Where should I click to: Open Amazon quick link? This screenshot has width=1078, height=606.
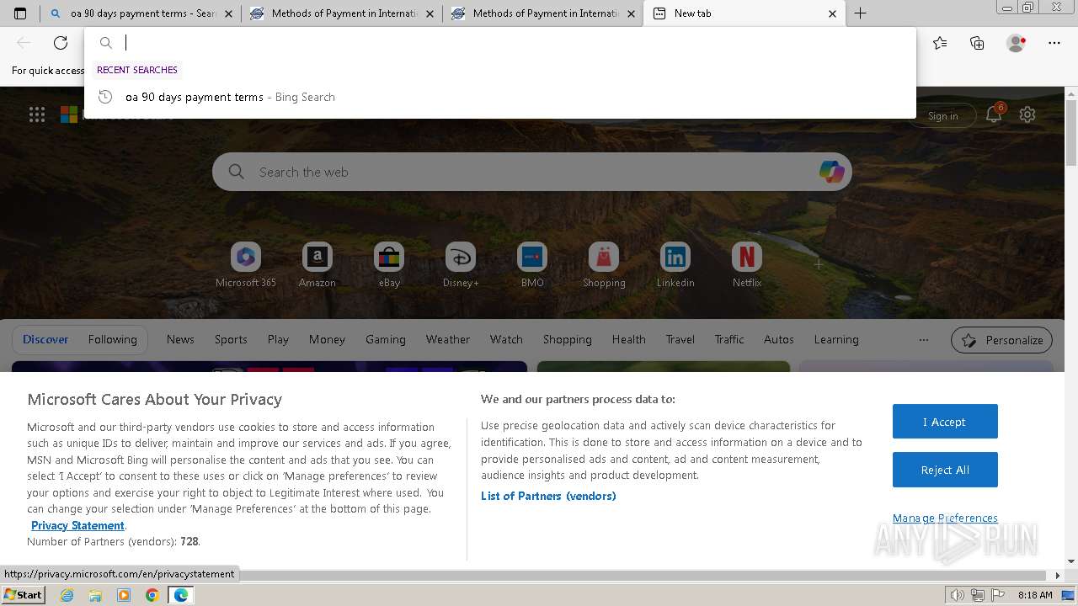click(x=318, y=265)
